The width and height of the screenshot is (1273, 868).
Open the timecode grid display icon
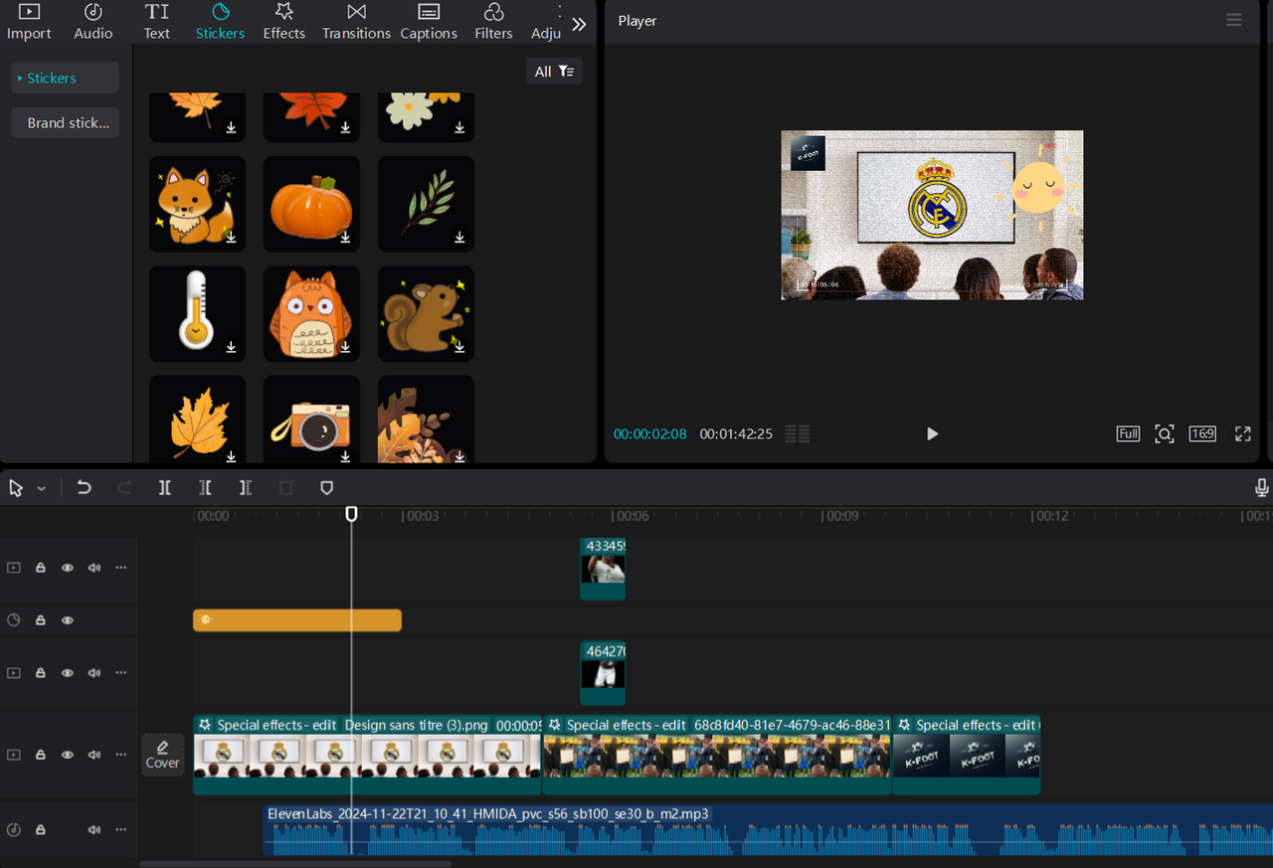click(797, 434)
